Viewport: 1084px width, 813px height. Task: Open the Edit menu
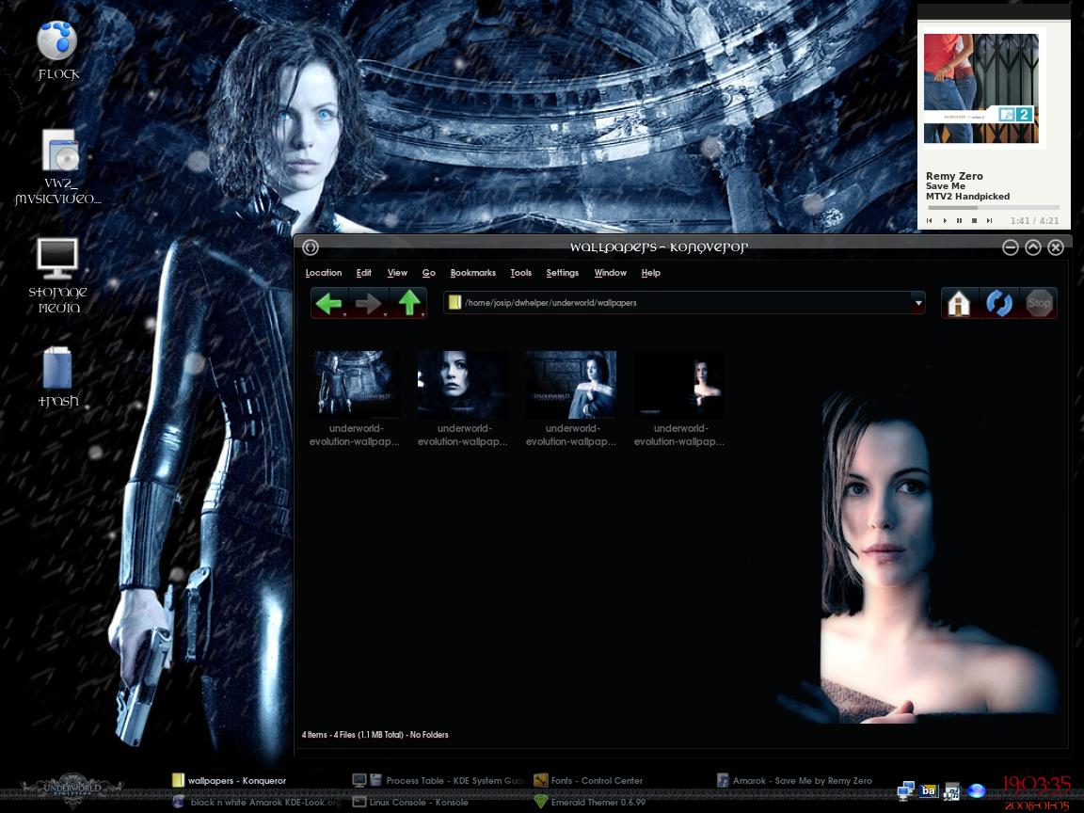click(x=363, y=272)
